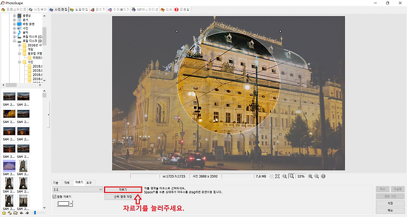Expand the 동영상 tree node
This screenshot has height=217, width=407.
15,16
